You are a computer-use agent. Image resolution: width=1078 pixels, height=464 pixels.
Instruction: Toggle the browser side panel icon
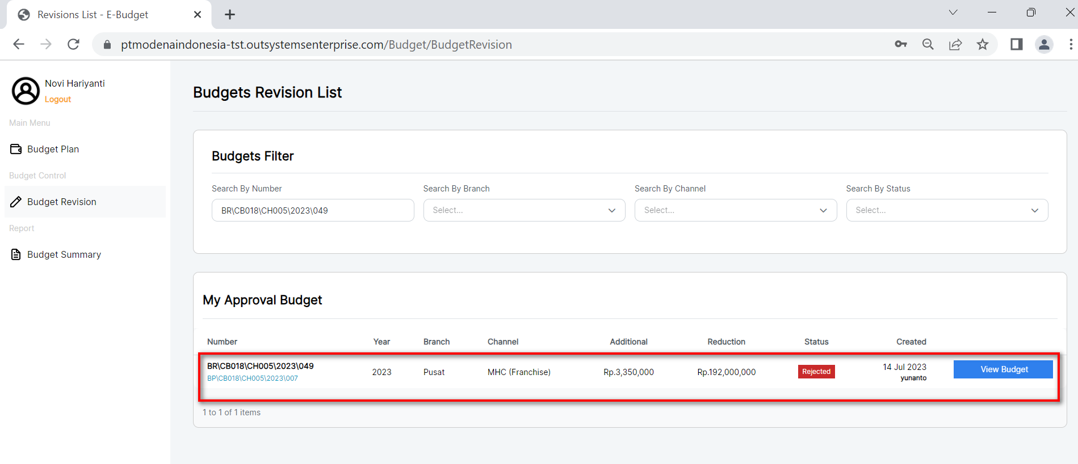(x=1016, y=44)
